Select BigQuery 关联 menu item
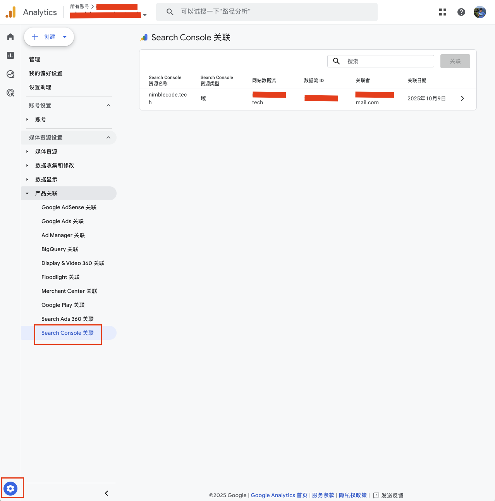Viewport: 495px width, 501px height. [x=60, y=249]
